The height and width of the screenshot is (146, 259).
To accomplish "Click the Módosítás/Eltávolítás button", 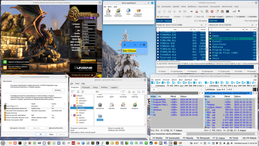I will tap(56, 128).
